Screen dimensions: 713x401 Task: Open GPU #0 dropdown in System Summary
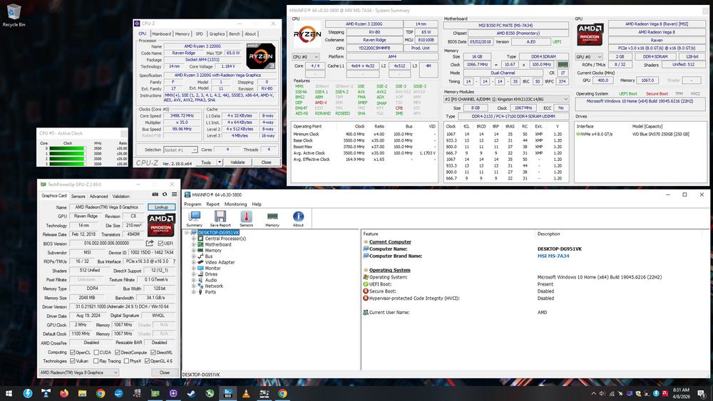pos(589,57)
